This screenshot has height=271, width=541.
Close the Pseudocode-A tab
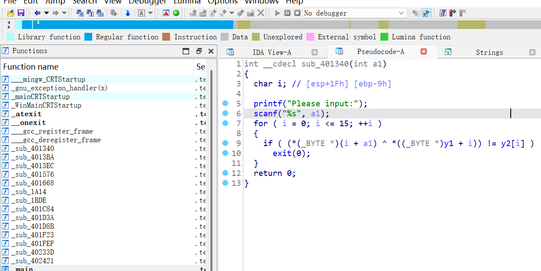(424, 52)
